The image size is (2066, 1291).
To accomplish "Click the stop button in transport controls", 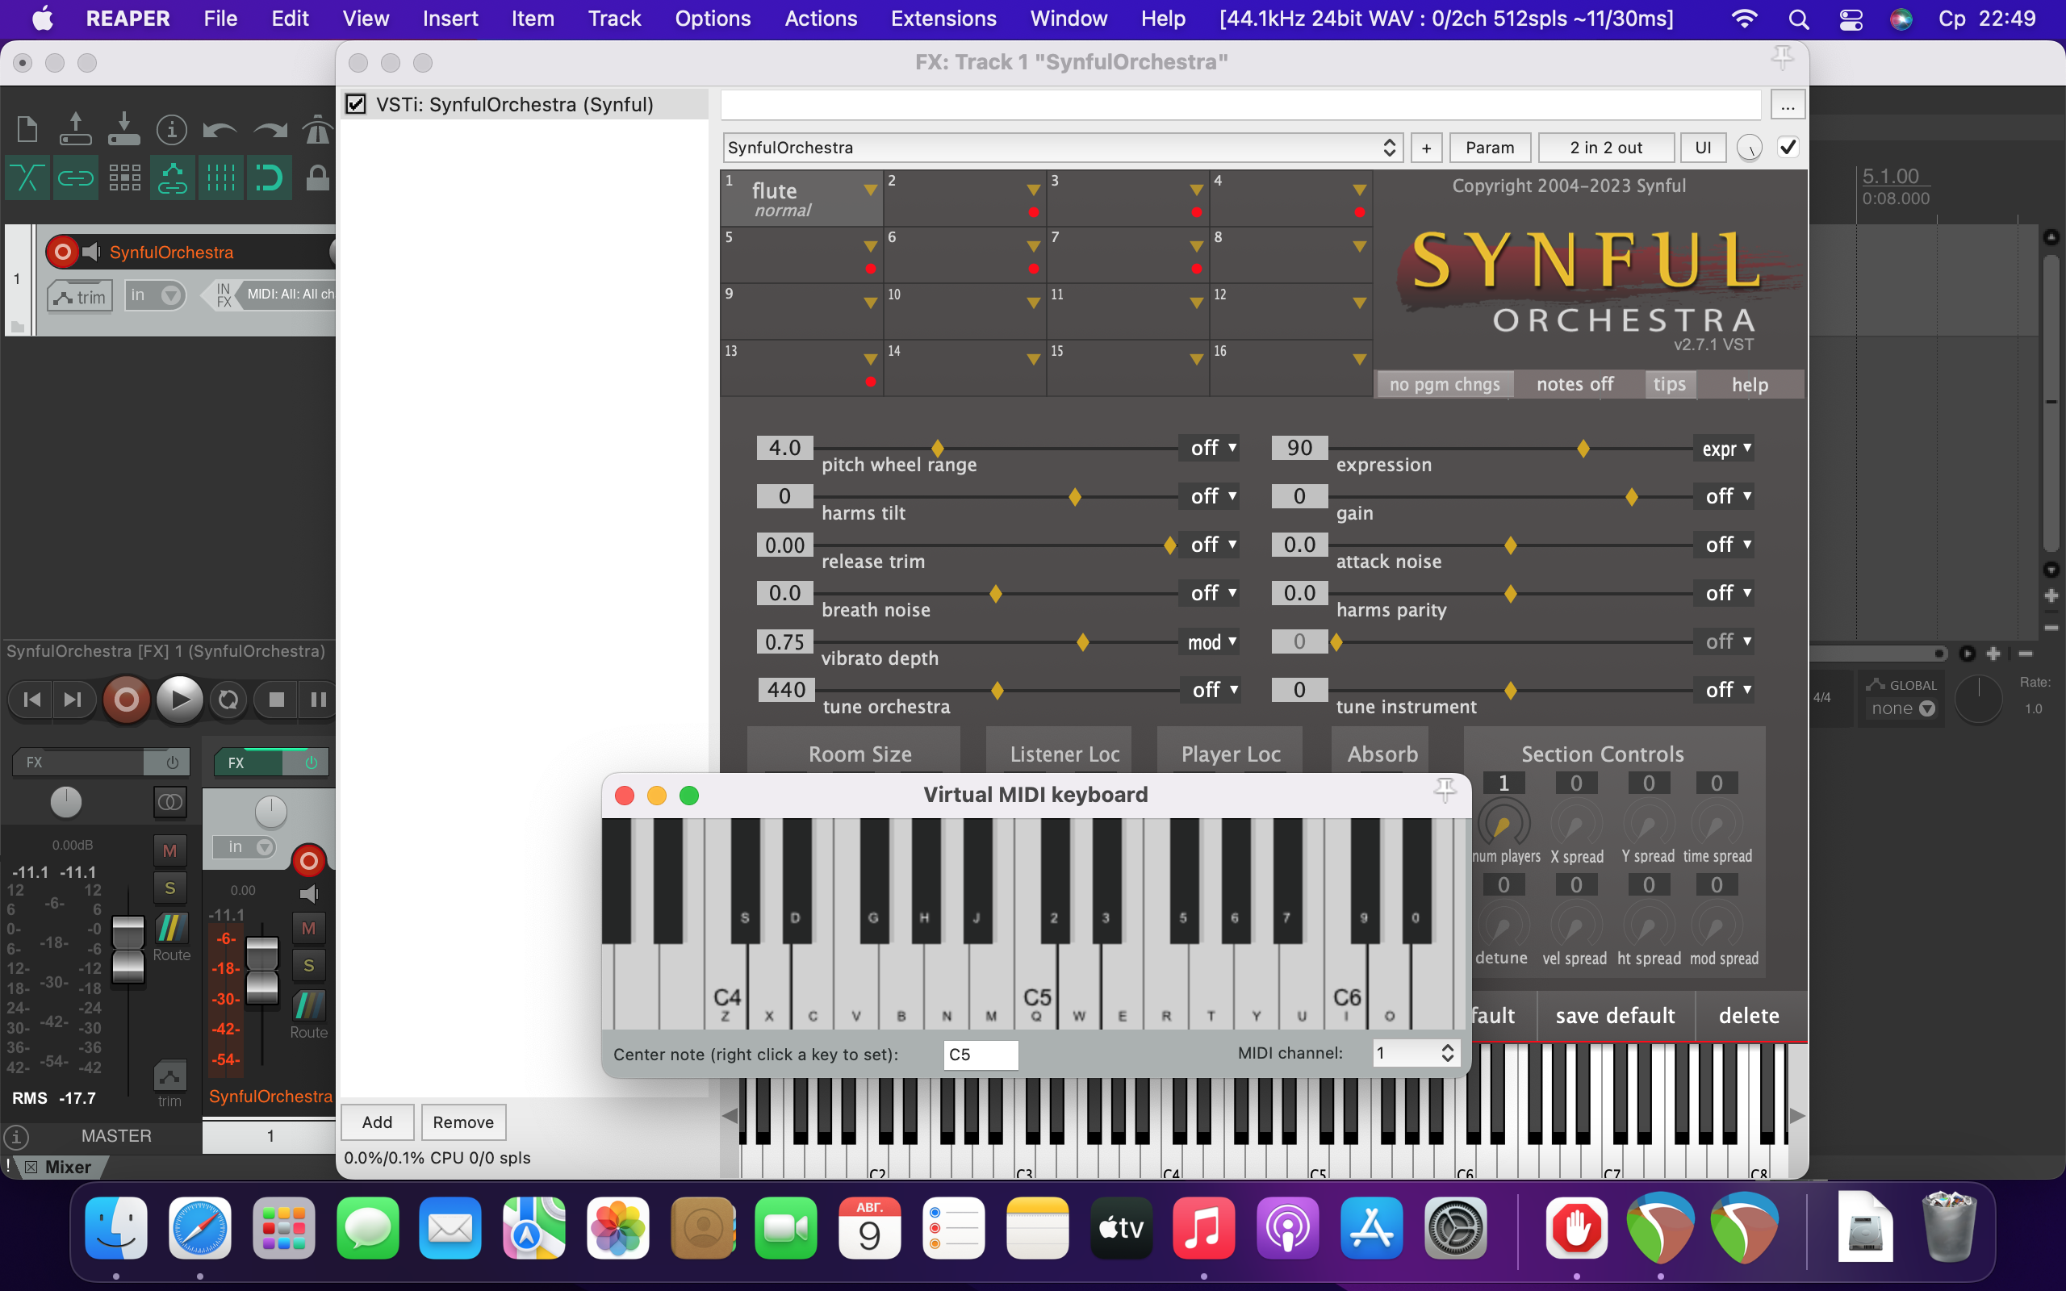I will point(274,698).
